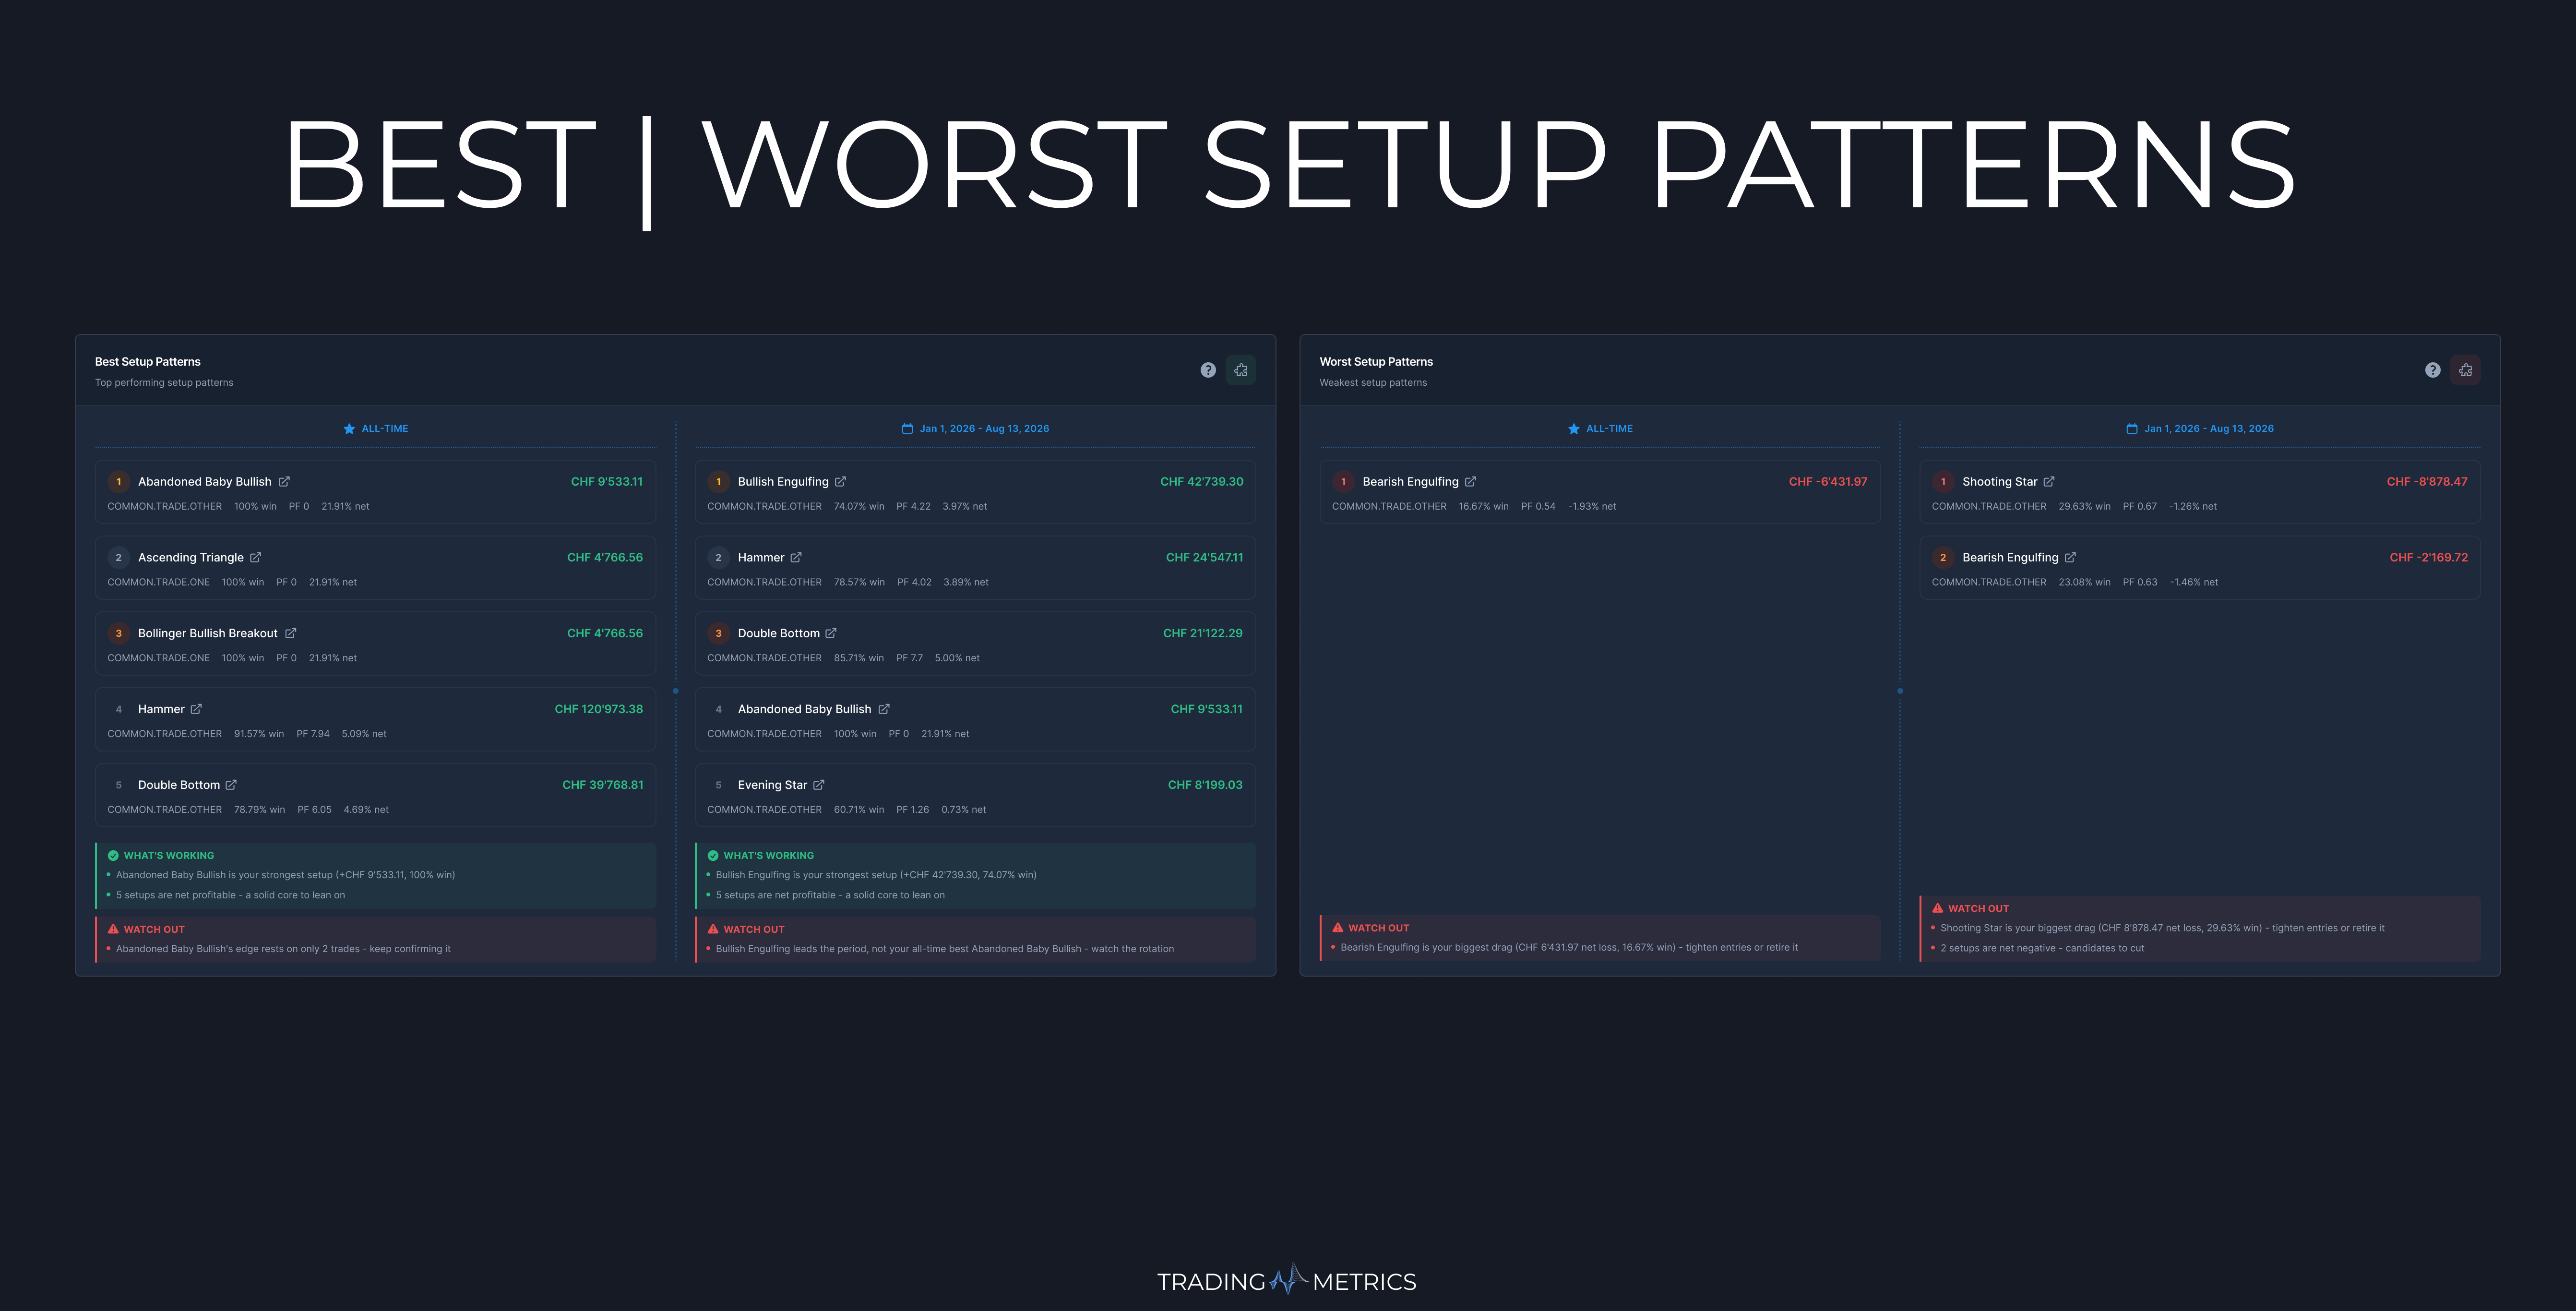The width and height of the screenshot is (2576, 1311).
Task: Click the Best Setup Patterns title
Action: point(148,361)
